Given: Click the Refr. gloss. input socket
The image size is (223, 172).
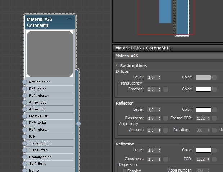Looking at the screenshot, I should pos(24,130).
